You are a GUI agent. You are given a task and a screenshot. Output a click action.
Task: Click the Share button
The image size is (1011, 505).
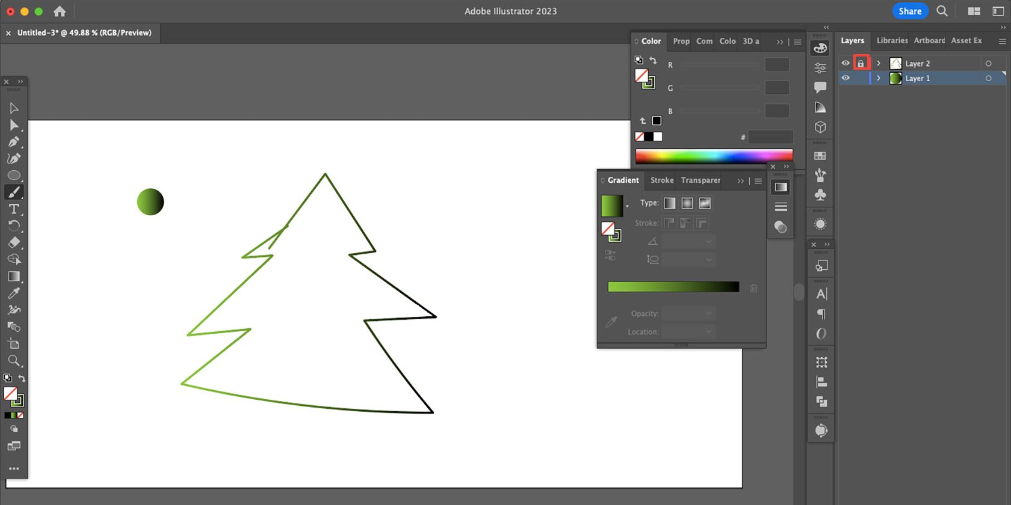tap(909, 11)
